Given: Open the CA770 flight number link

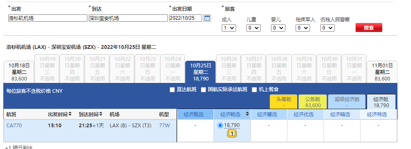Looking at the screenshot, I should [x=14, y=126].
